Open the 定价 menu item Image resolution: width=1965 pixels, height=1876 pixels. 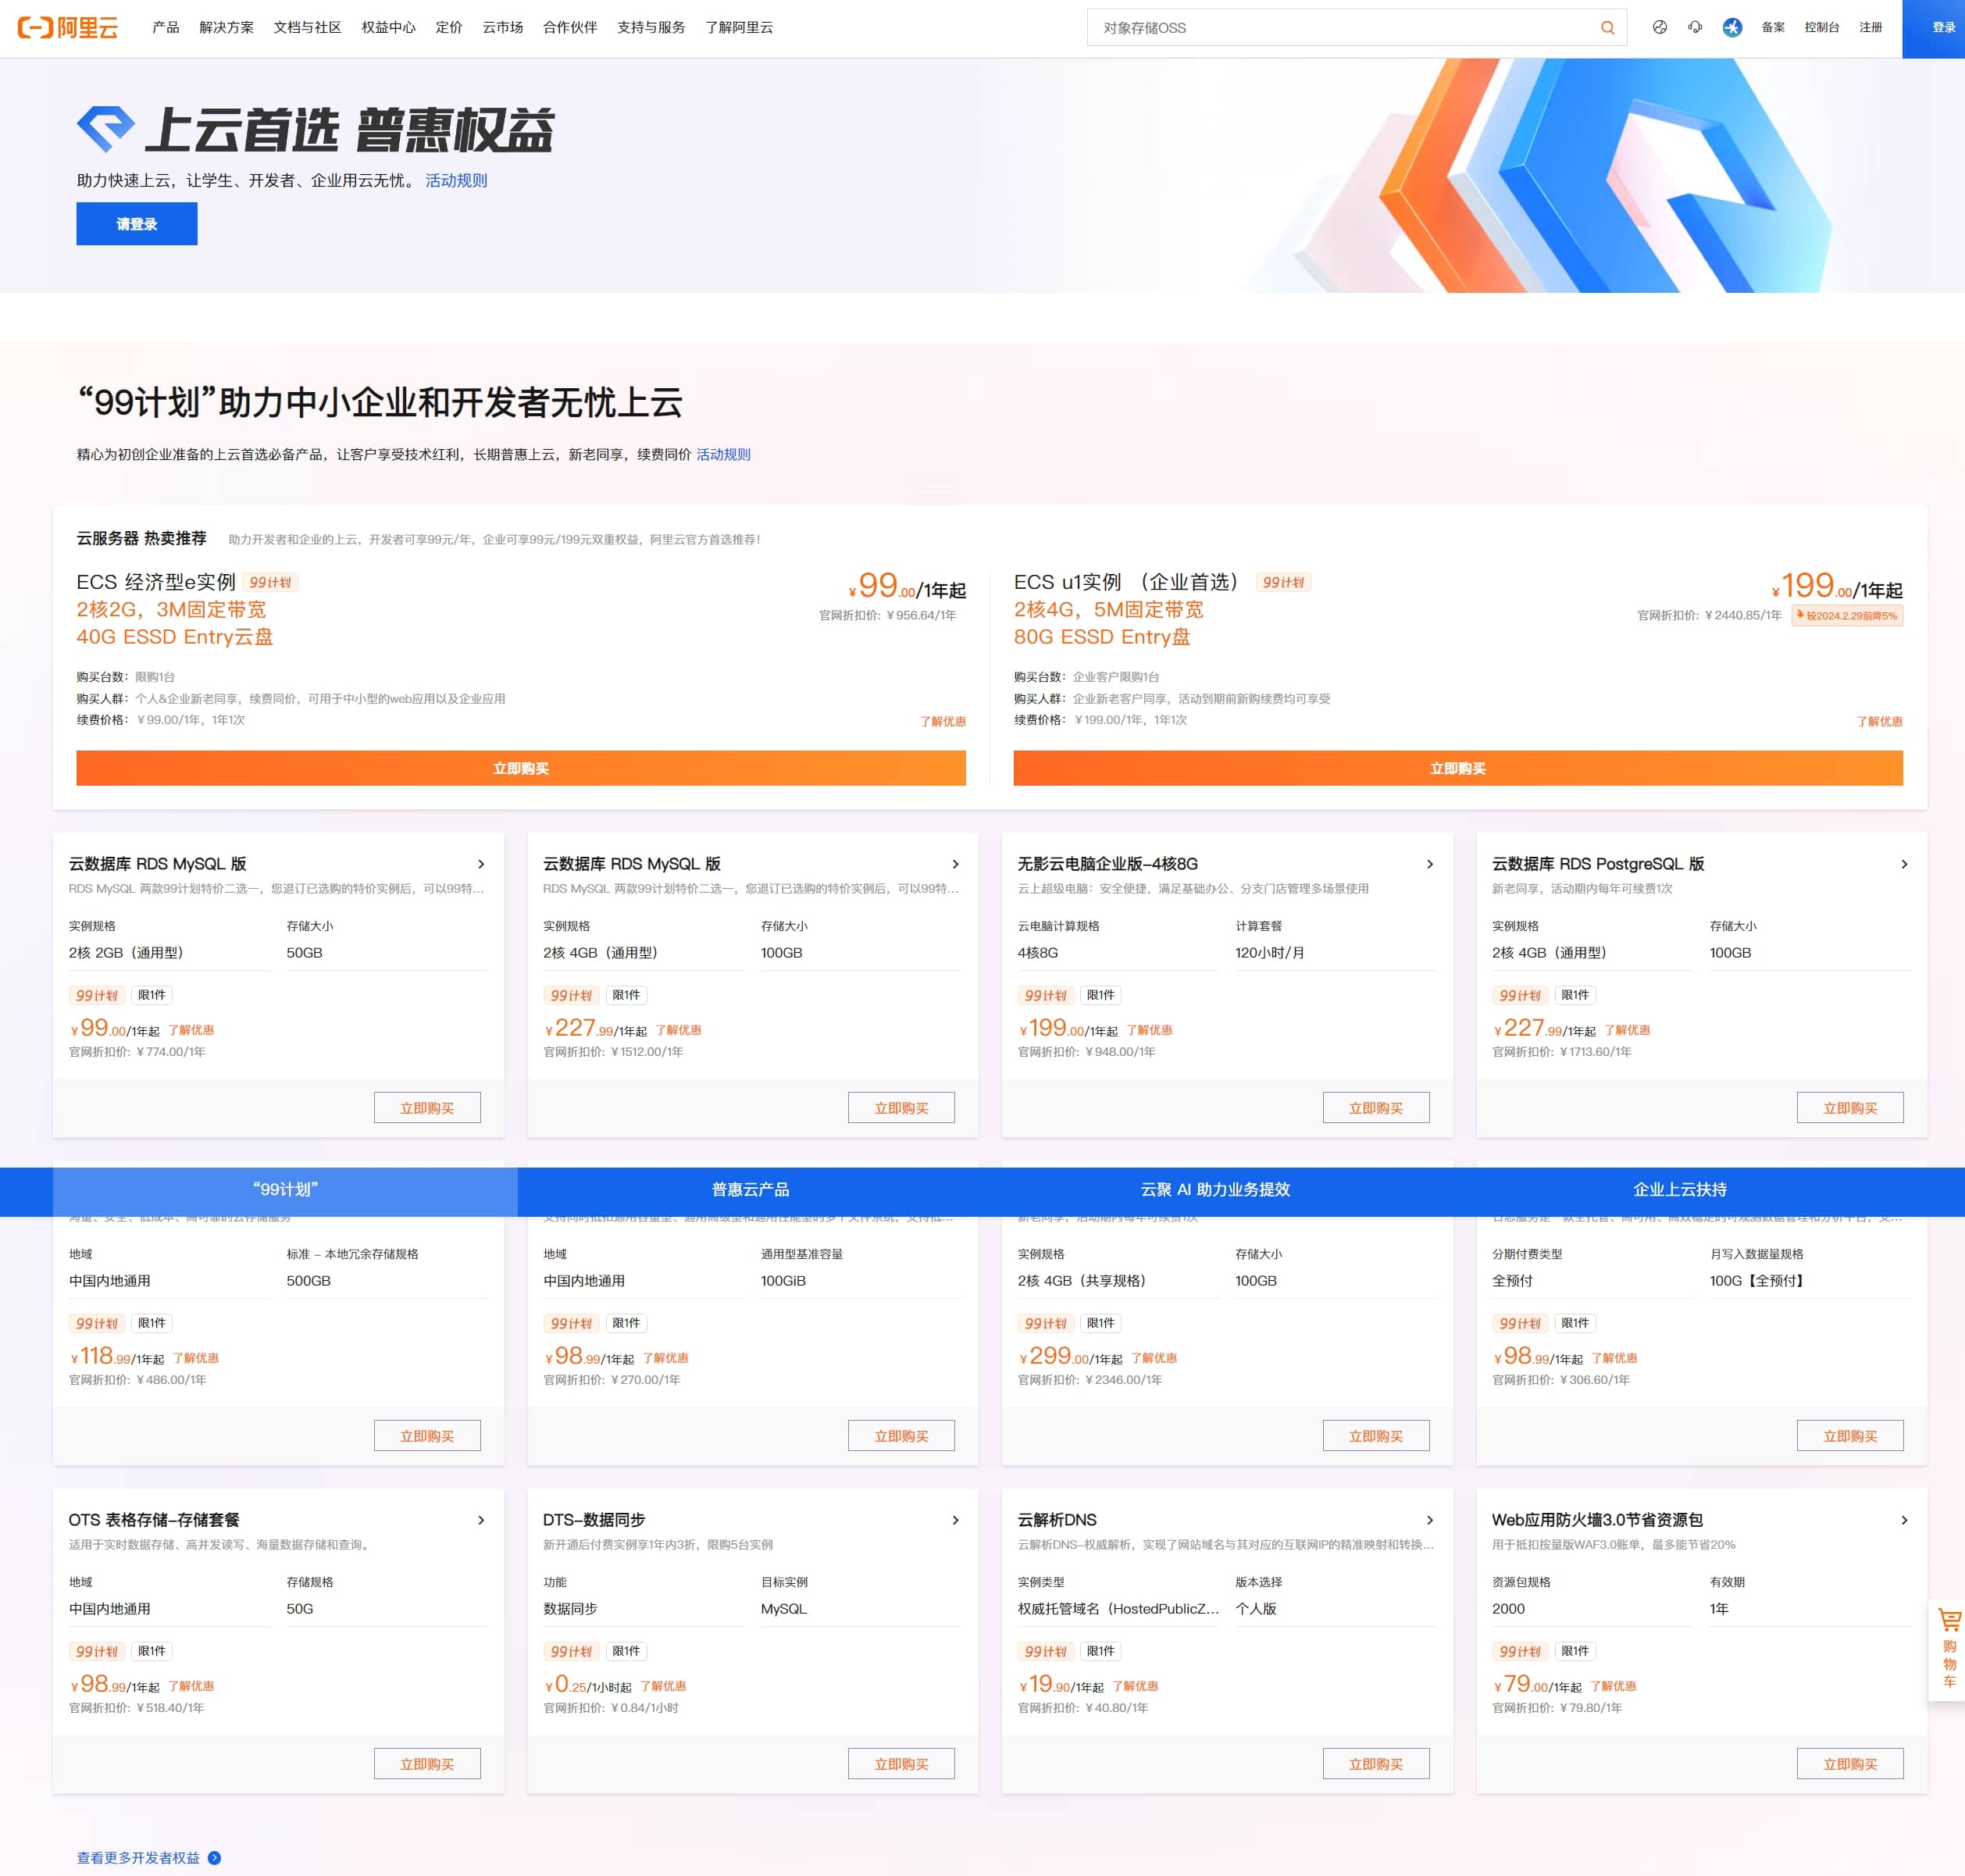[449, 27]
